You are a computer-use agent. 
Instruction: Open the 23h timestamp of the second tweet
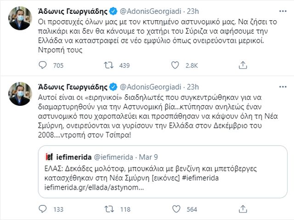191,87
